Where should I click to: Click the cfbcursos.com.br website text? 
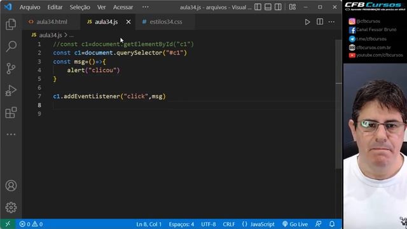[373, 48]
